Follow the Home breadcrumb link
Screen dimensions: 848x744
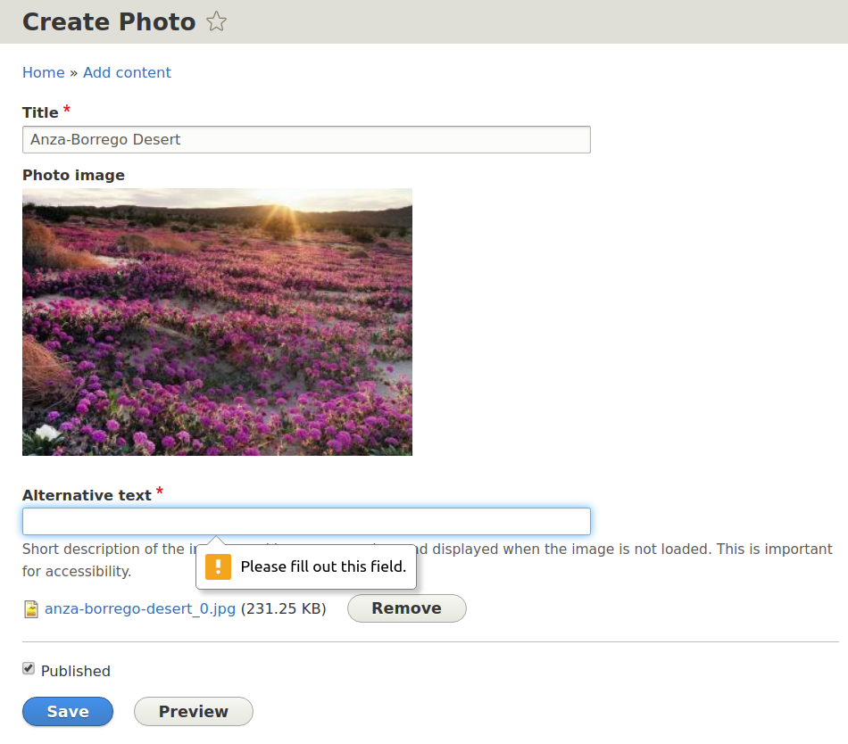(43, 72)
